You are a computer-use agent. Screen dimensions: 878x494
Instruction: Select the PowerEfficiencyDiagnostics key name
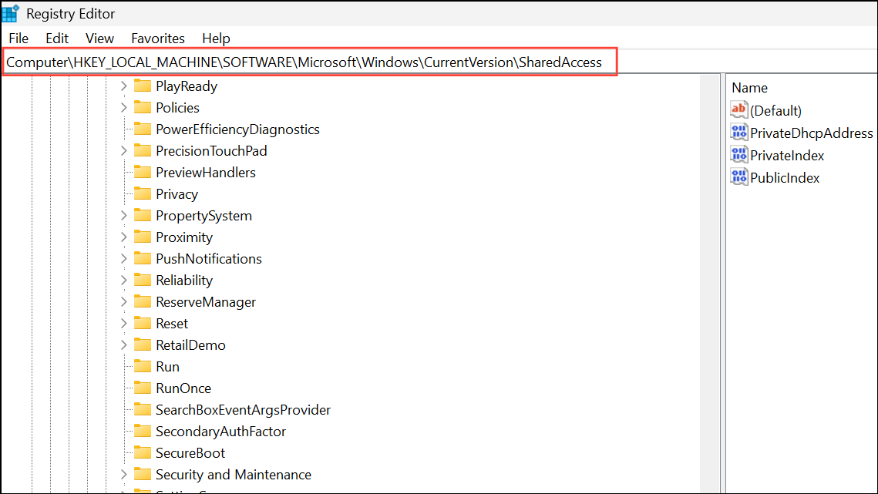[x=238, y=129]
